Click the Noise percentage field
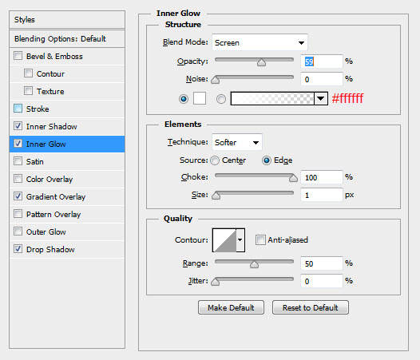Viewport: 420px width, 360px height. click(x=322, y=79)
